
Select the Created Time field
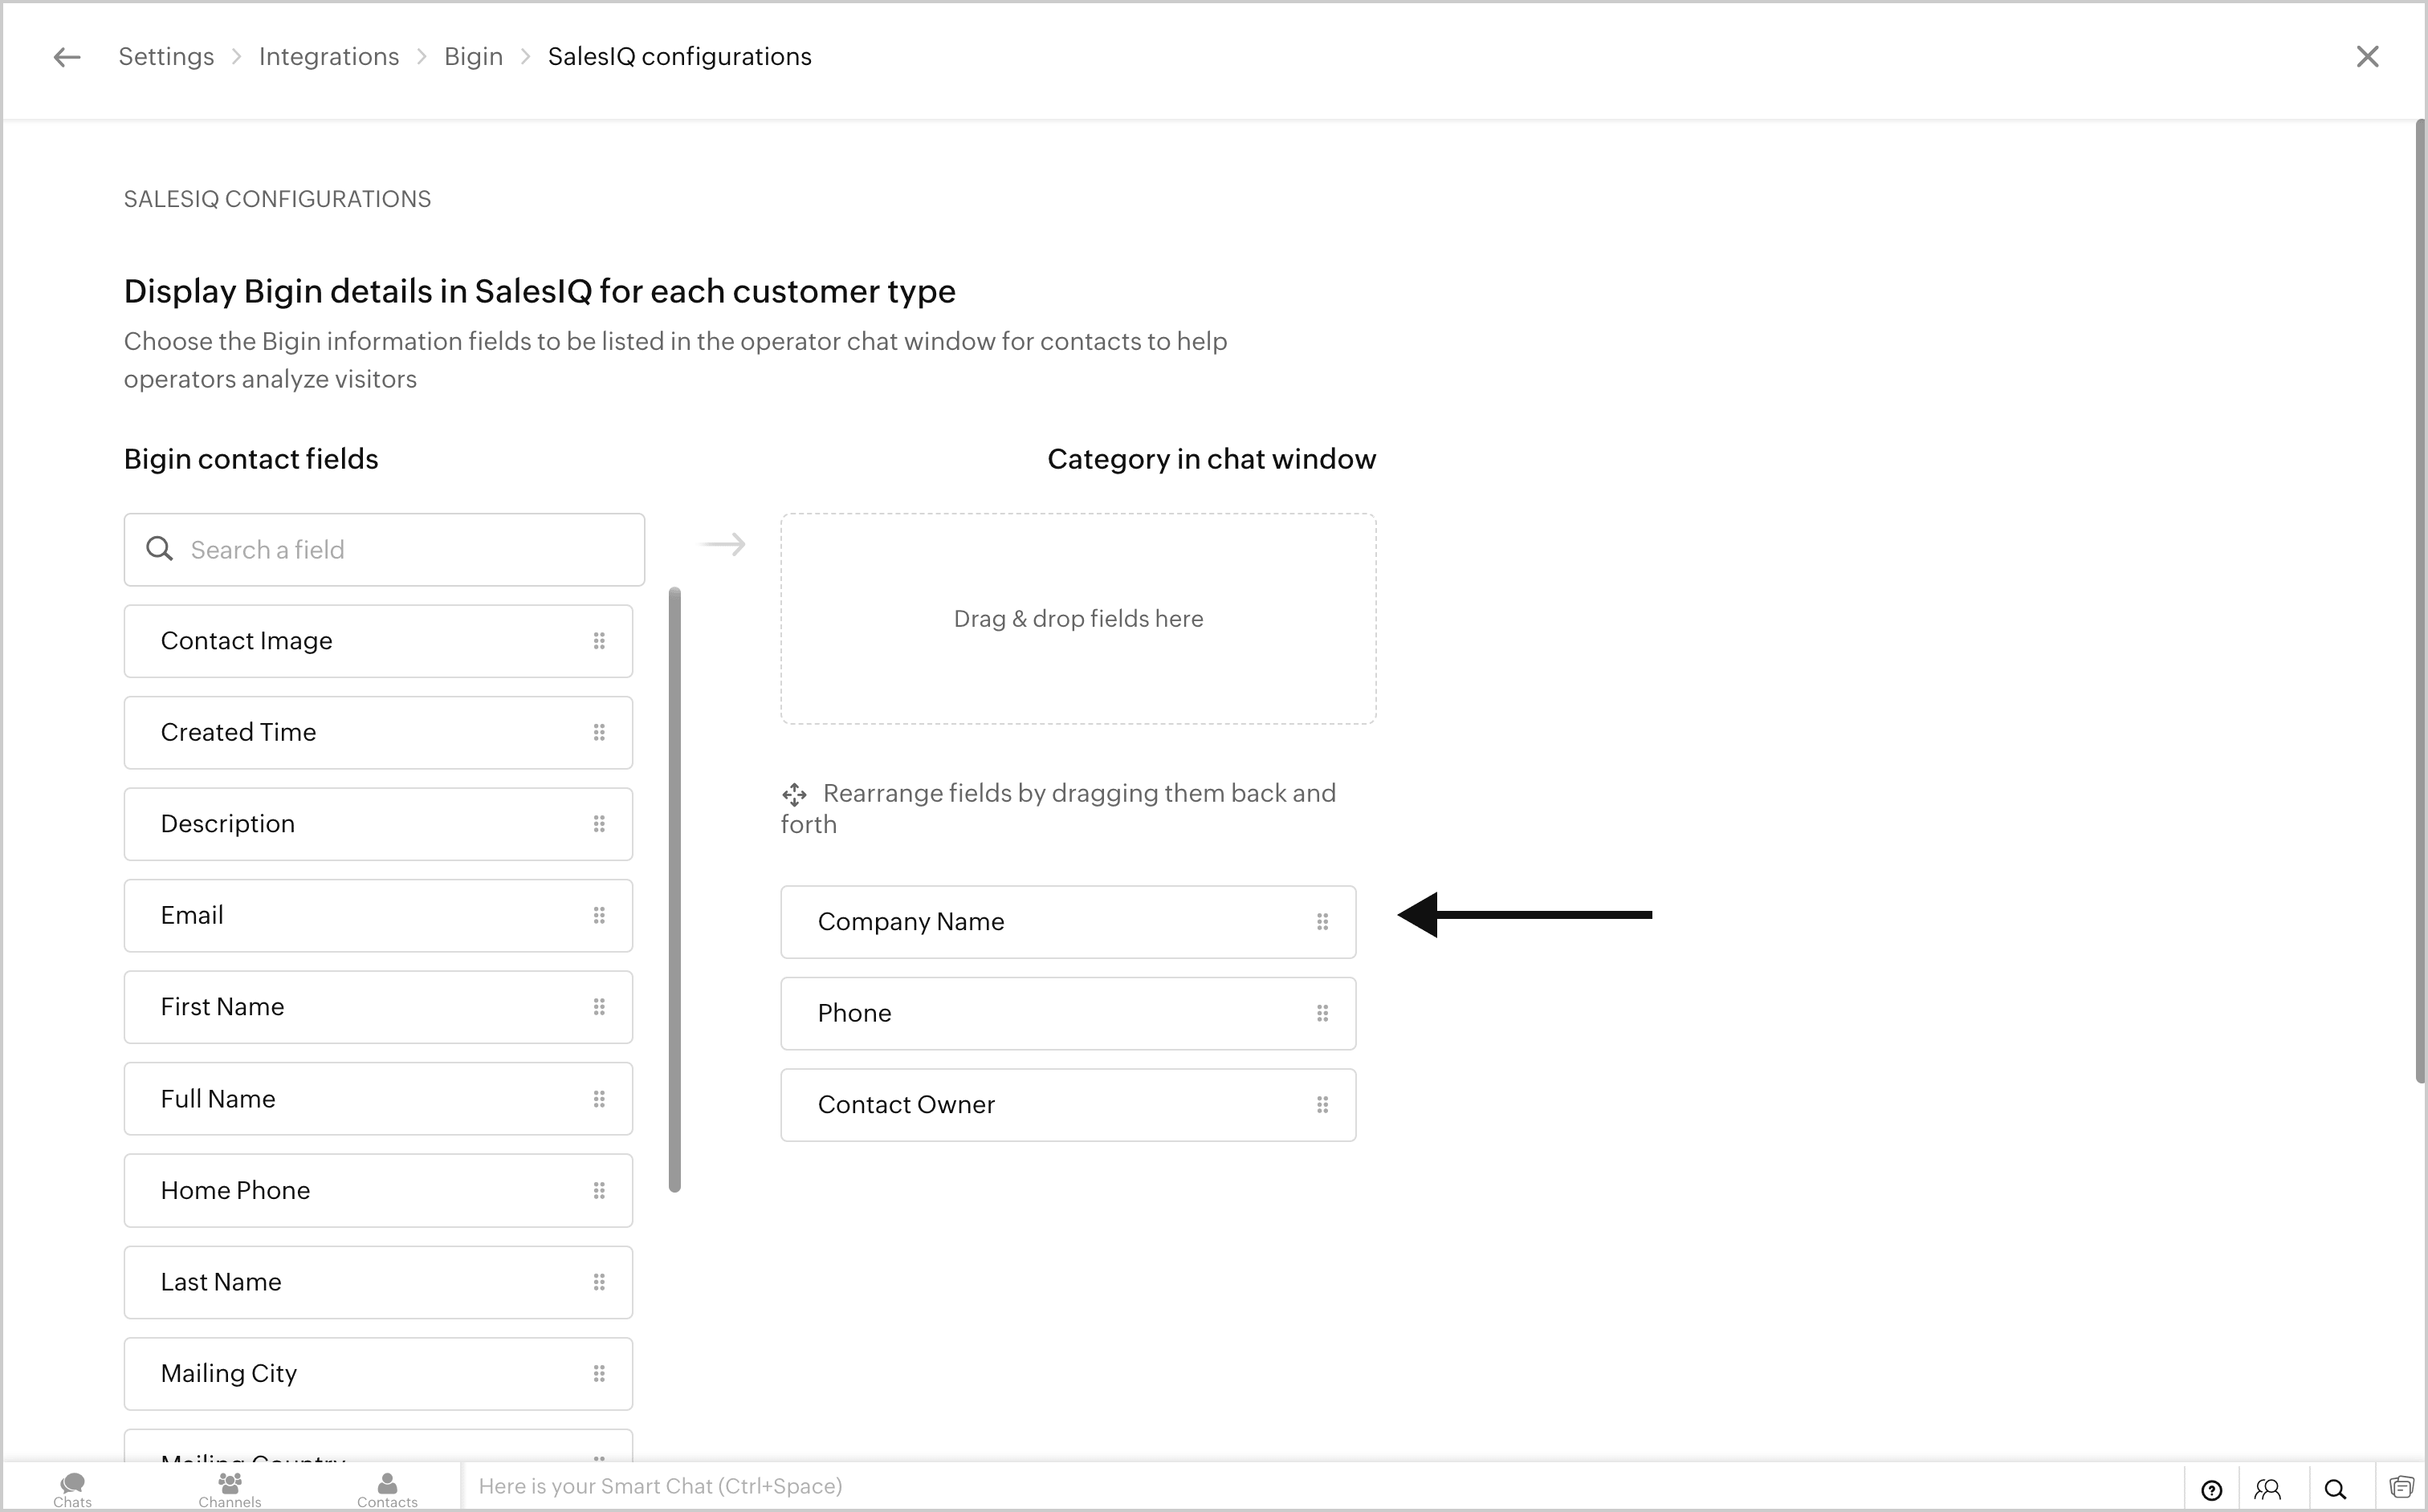(378, 733)
